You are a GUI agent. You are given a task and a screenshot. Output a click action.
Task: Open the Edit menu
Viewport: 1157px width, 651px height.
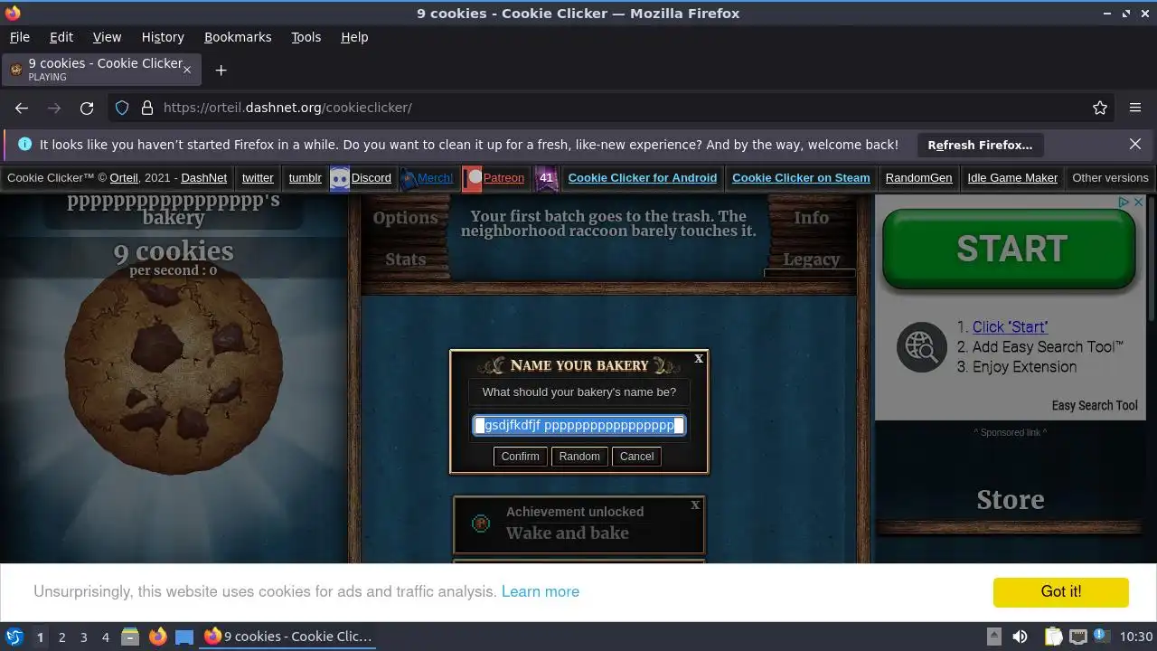coord(61,37)
